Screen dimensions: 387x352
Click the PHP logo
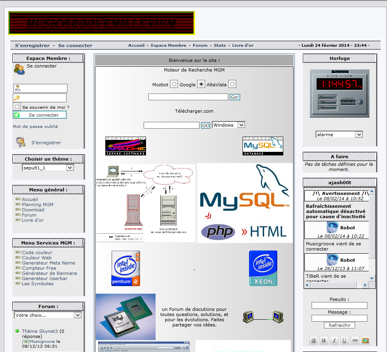click(218, 232)
